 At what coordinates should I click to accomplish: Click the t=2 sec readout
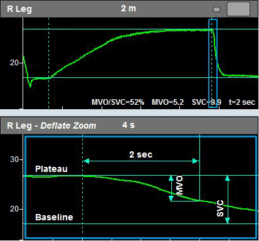242,102
